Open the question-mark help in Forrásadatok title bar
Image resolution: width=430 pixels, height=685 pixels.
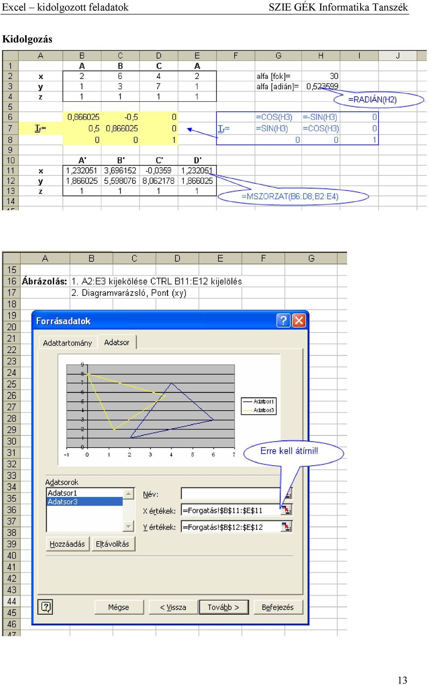(283, 321)
